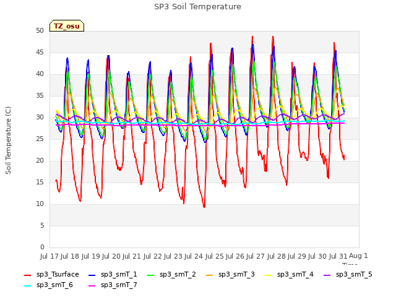Screen dimensions: 396x297
Task: Click the 25 y-axis tick label
Action: pos(40,139)
